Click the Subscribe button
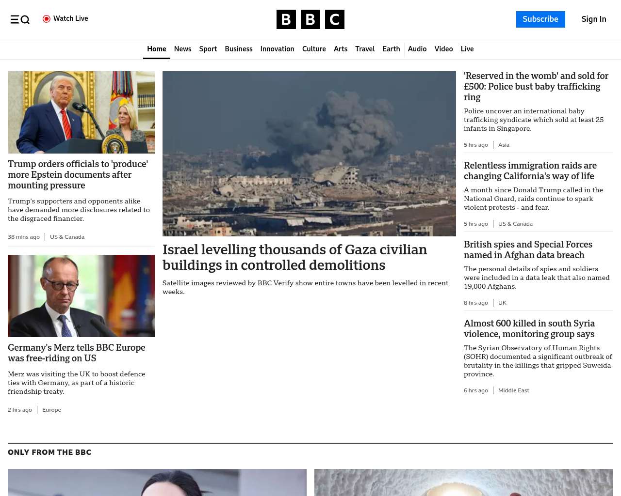Viewport: 621px width, 496px height. [x=540, y=19]
